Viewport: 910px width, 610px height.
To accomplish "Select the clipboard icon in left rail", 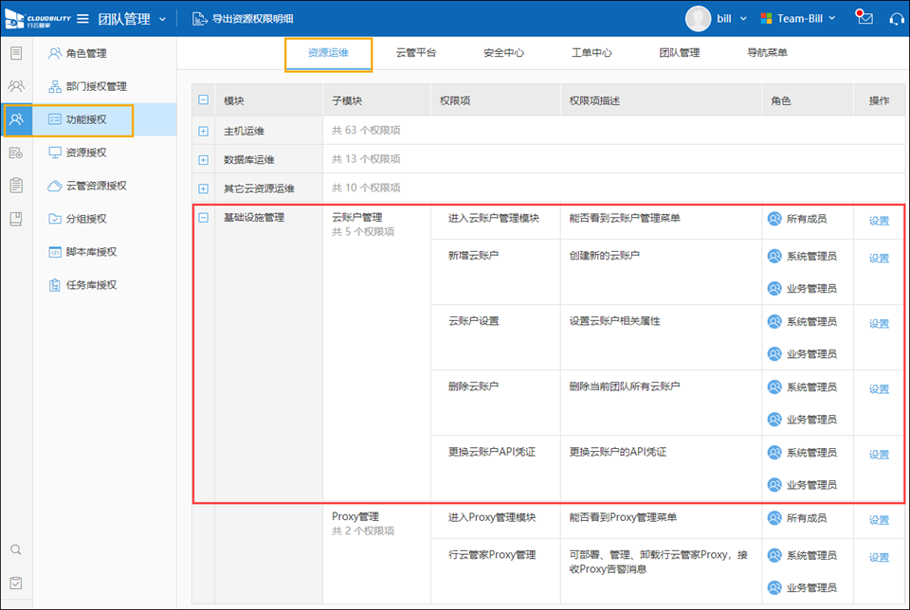I will click(16, 186).
